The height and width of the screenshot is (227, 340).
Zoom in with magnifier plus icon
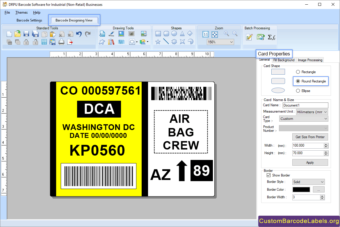(x=226, y=34)
